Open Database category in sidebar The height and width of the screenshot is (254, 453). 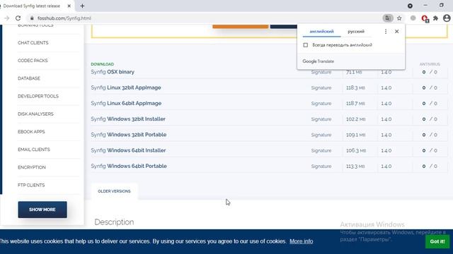tap(29, 78)
